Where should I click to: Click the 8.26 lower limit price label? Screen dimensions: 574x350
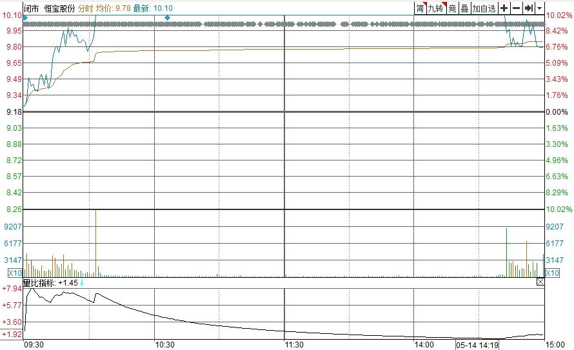[x=14, y=209]
